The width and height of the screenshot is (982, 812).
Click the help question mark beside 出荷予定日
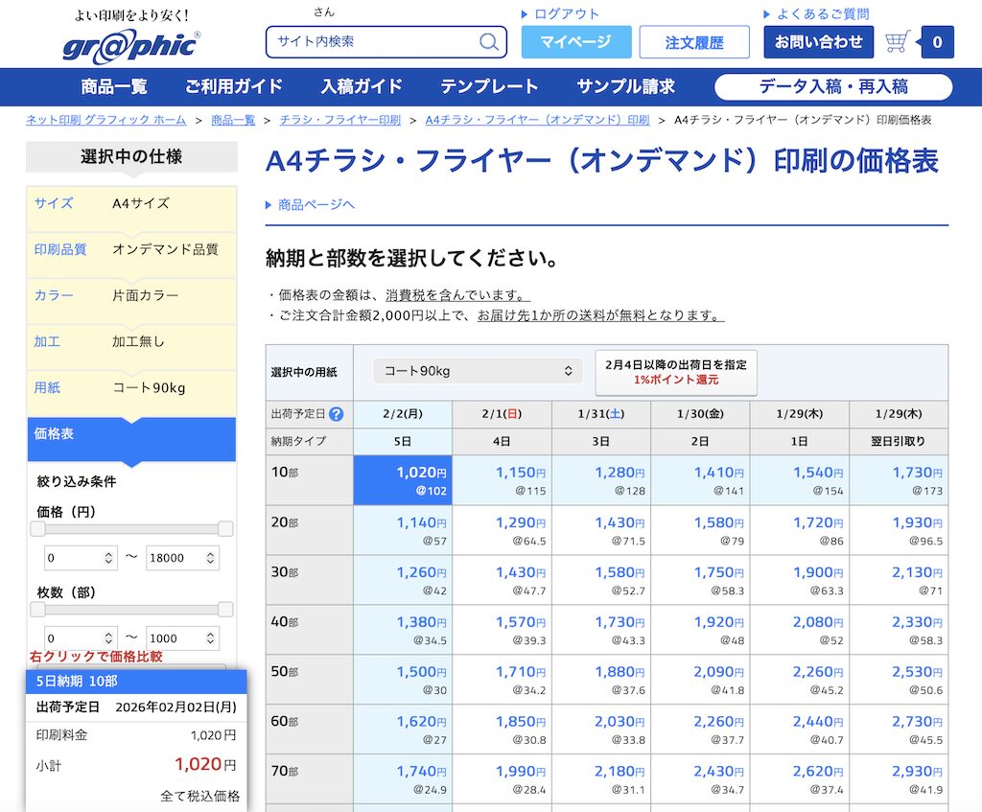pyautogui.click(x=336, y=415)
